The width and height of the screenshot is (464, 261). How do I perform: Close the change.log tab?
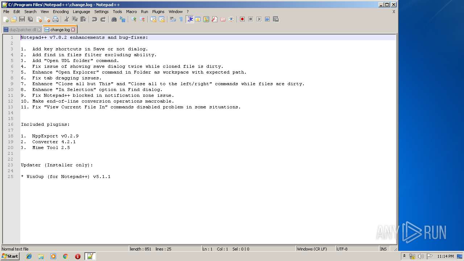point(73,30)
